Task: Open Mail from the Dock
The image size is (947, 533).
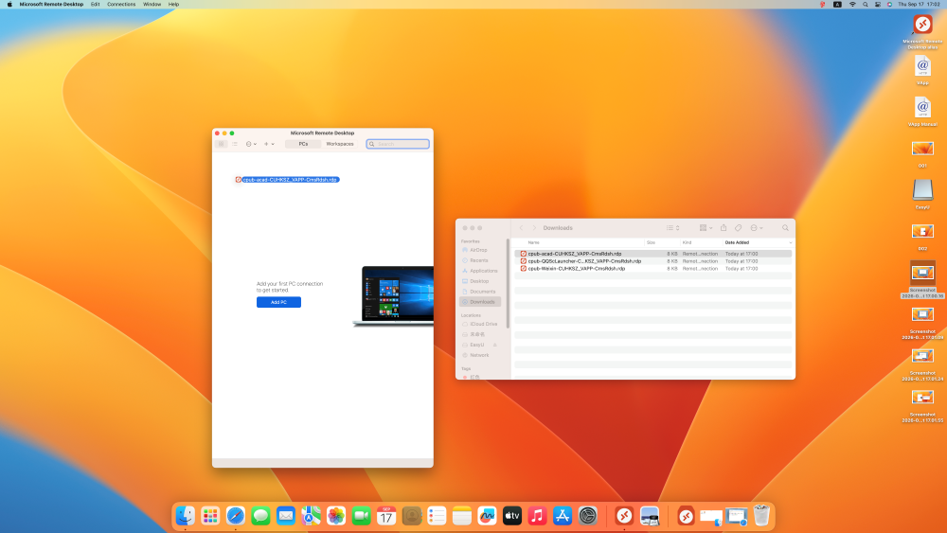Action: [x=286, y=516]
